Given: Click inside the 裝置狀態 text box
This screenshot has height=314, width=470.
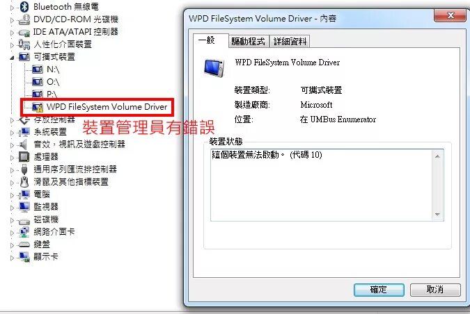Looking at the screenshot, I should tap(321, 185).
